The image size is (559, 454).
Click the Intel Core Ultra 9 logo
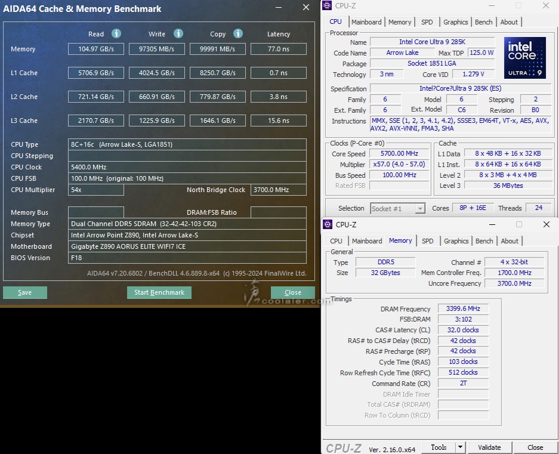525,58
